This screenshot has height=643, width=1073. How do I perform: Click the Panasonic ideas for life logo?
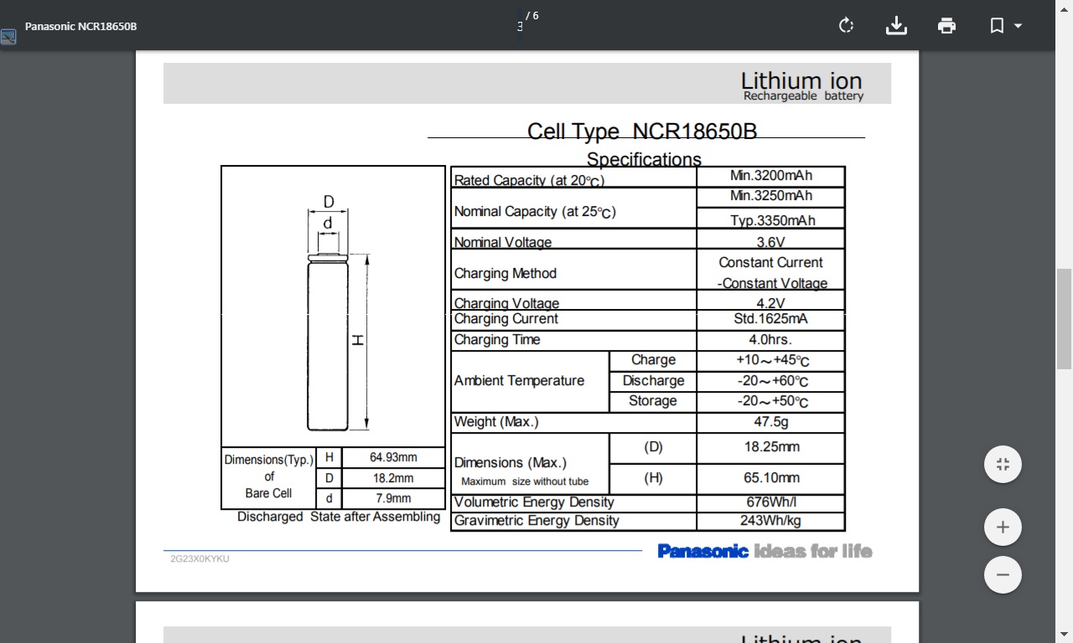click(765, 551)
